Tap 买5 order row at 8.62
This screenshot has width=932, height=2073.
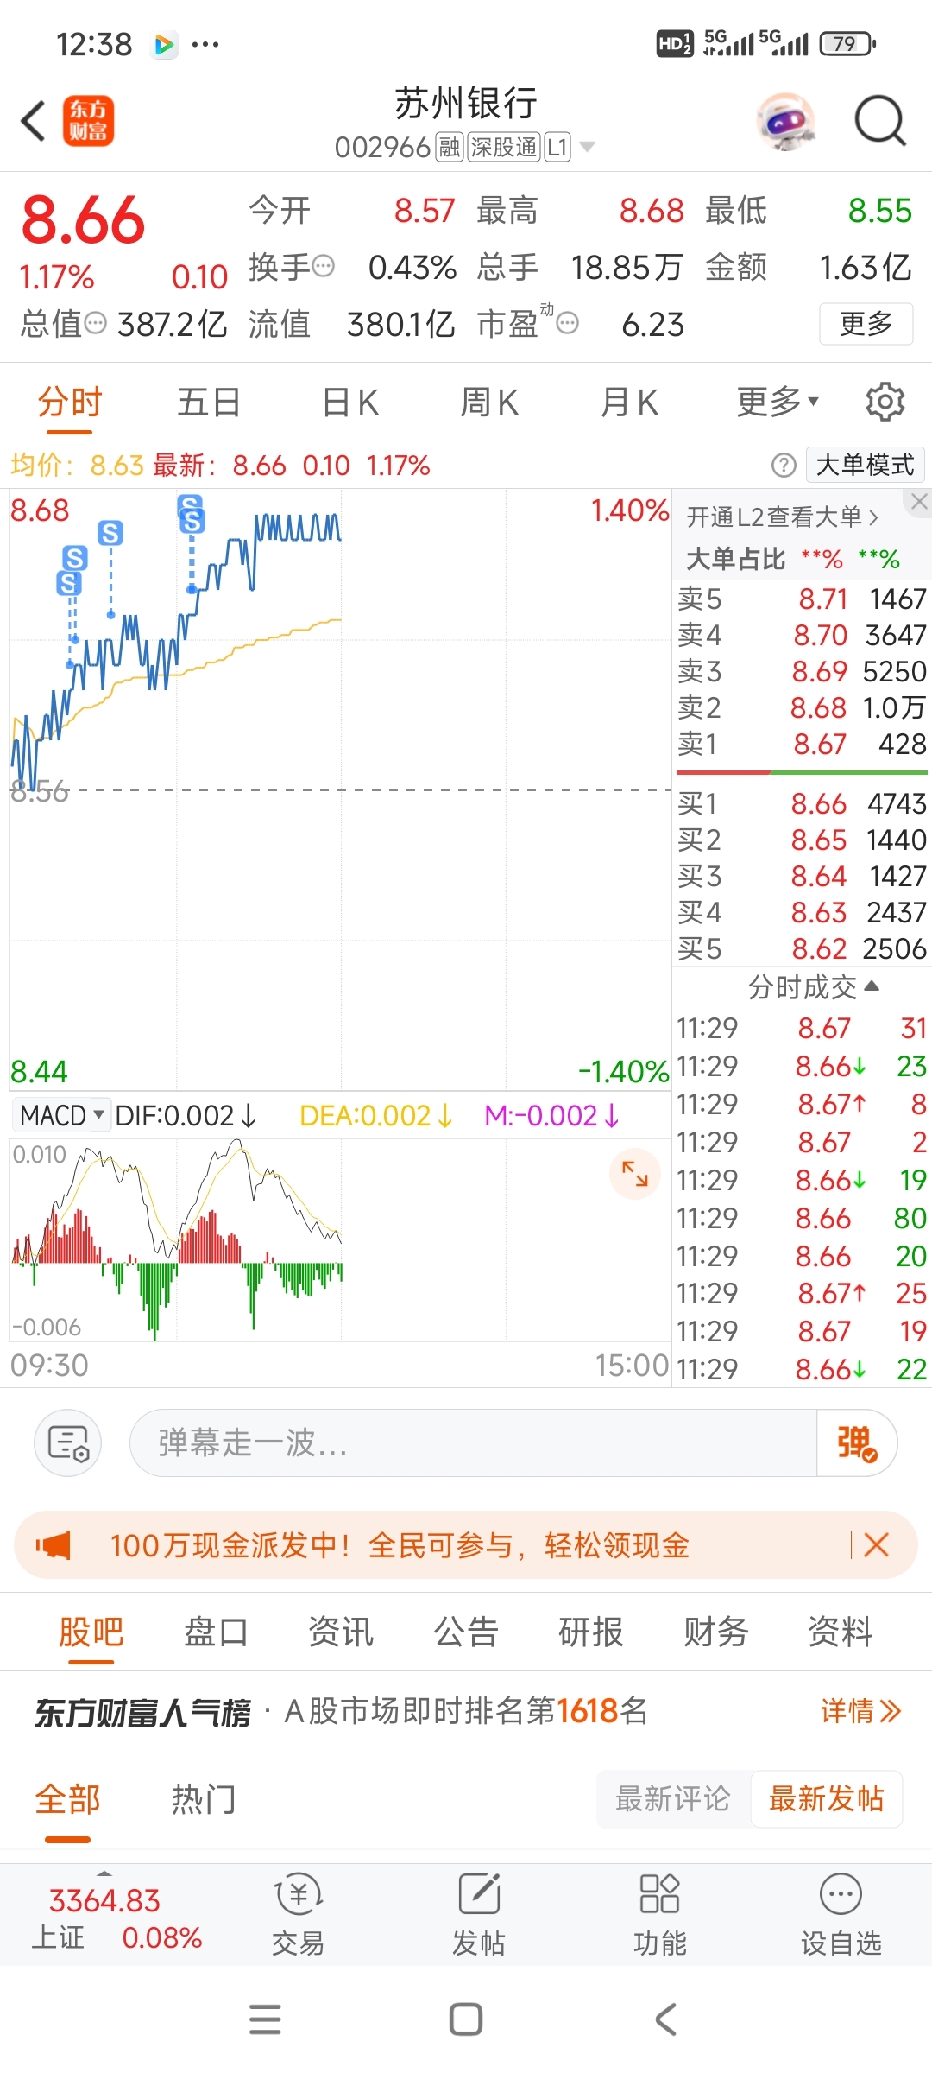pyautogui.click(x=802, y=948)
